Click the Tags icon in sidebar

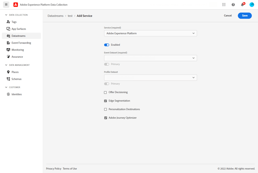(8, 22)
